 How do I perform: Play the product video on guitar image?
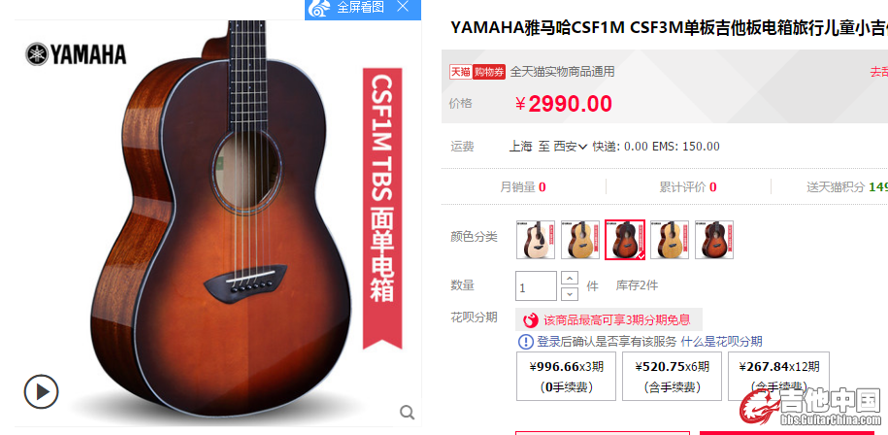[x=42, y=391]
